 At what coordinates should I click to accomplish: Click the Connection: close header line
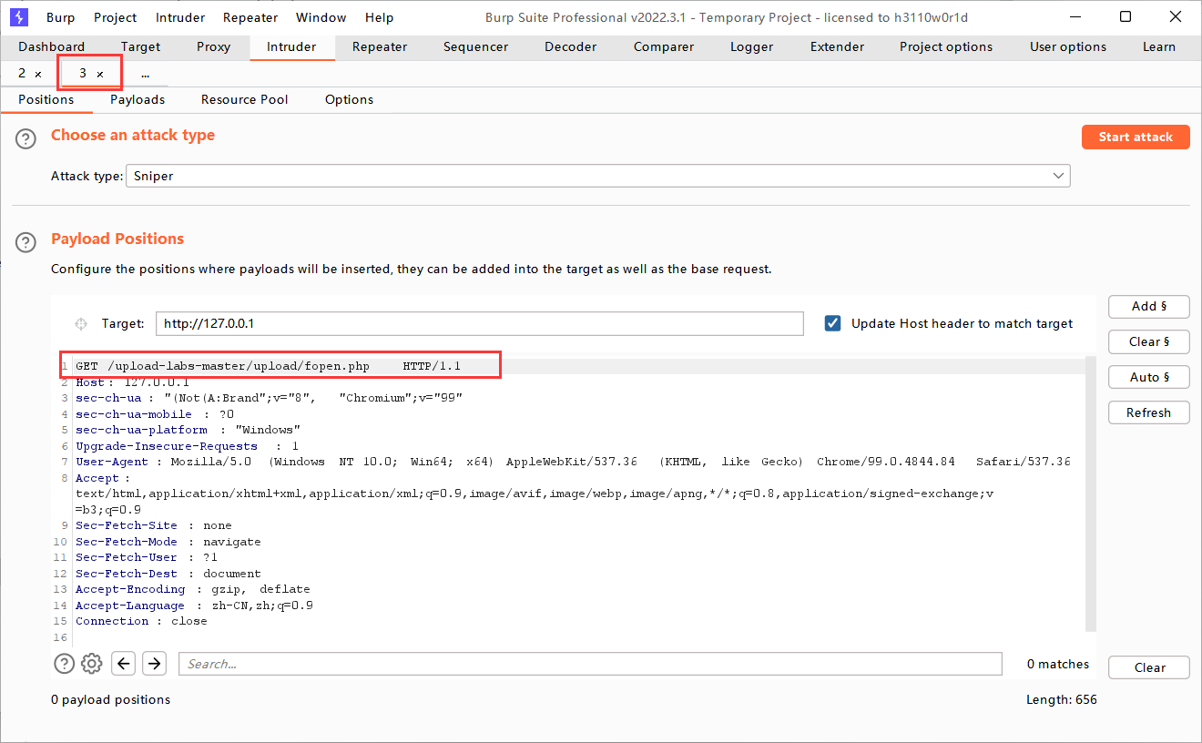pos(141,621)
